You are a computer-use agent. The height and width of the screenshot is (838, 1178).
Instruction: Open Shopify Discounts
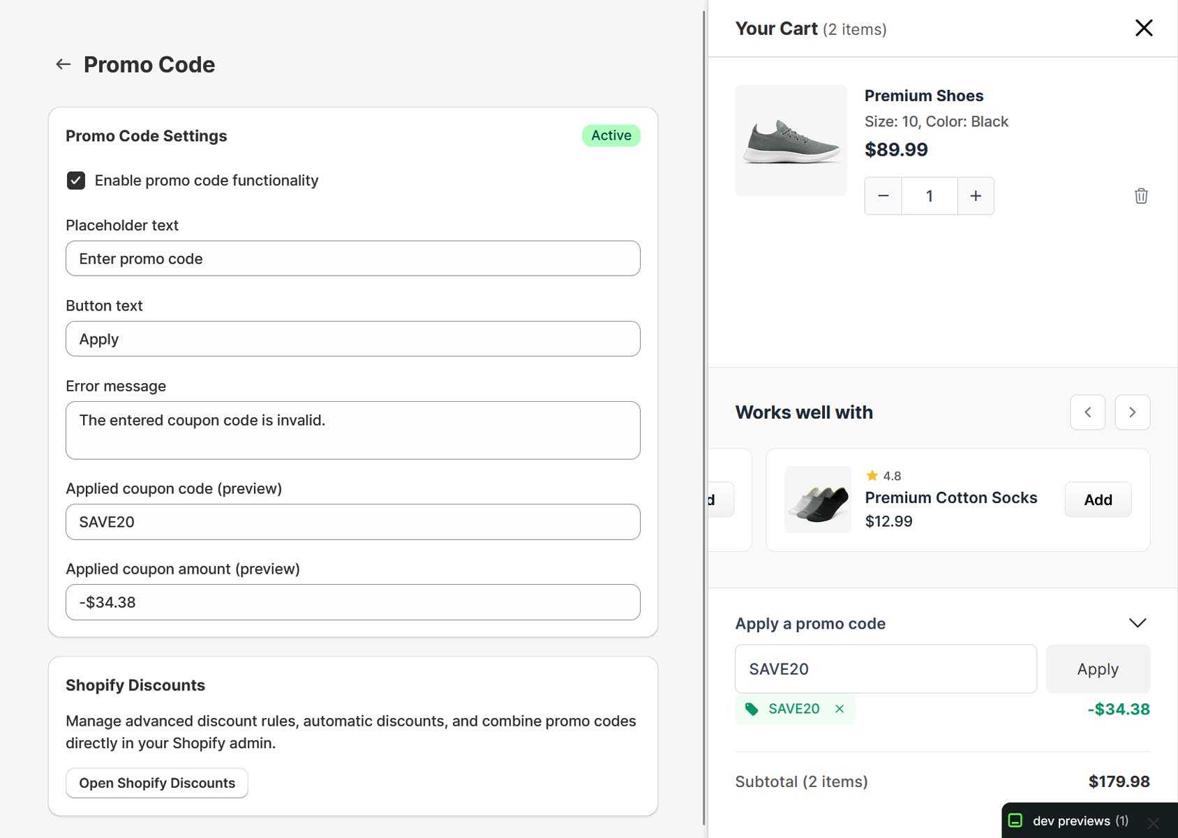(x=157, y=783)
